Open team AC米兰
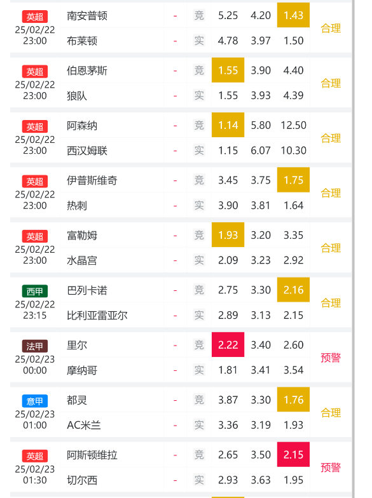The height and width of the screenshot is (498, 372). coord(84,425)
